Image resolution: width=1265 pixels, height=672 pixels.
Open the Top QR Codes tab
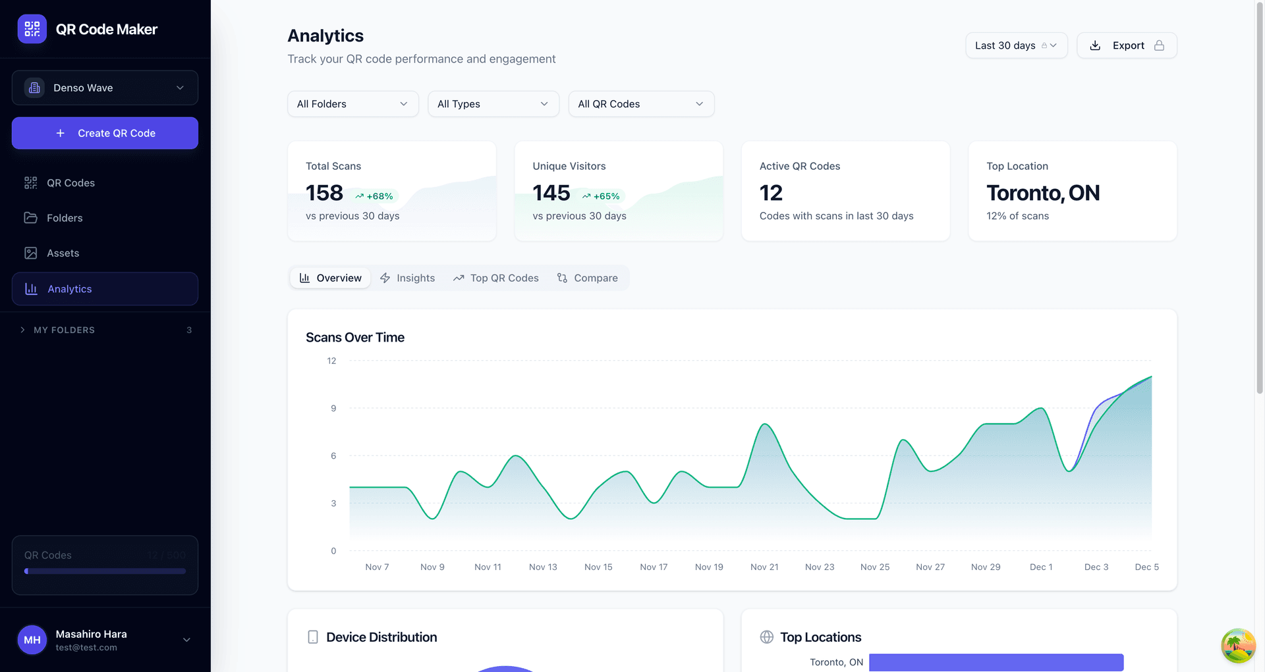coord(496,278)
